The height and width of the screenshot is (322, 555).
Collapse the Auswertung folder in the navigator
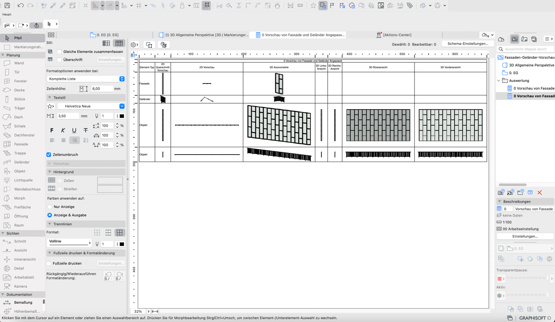coord(499,81)
